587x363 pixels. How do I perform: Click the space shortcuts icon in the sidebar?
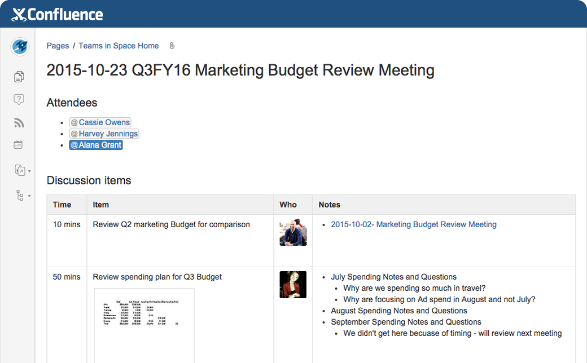19,170
